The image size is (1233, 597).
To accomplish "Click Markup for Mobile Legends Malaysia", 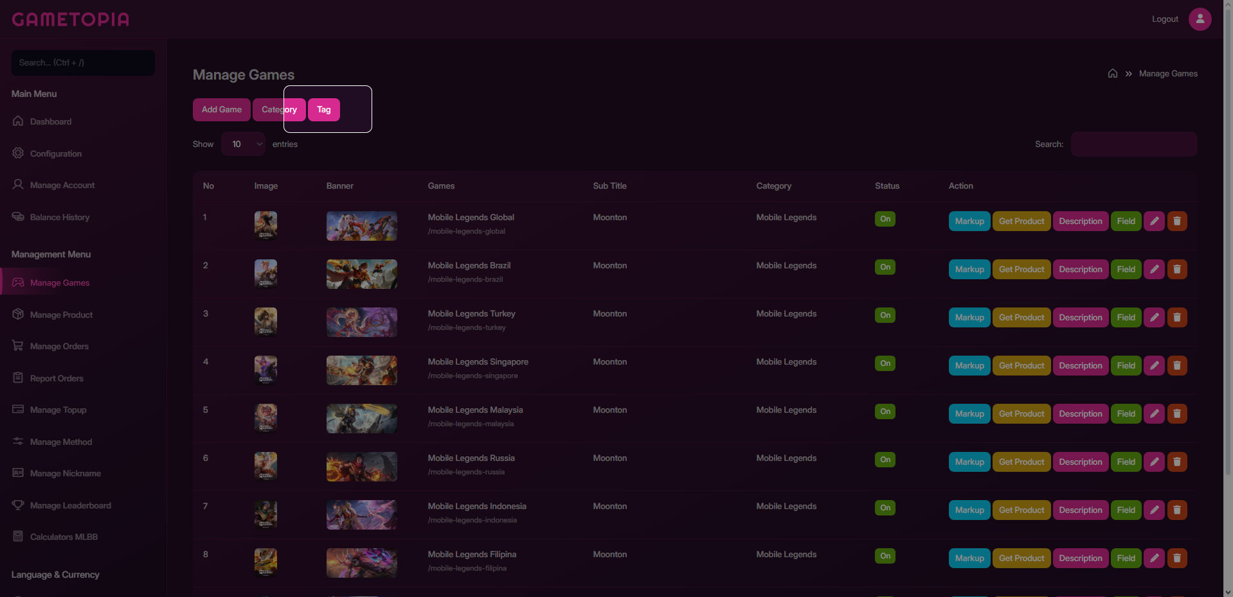I will (x=969, y=413).
